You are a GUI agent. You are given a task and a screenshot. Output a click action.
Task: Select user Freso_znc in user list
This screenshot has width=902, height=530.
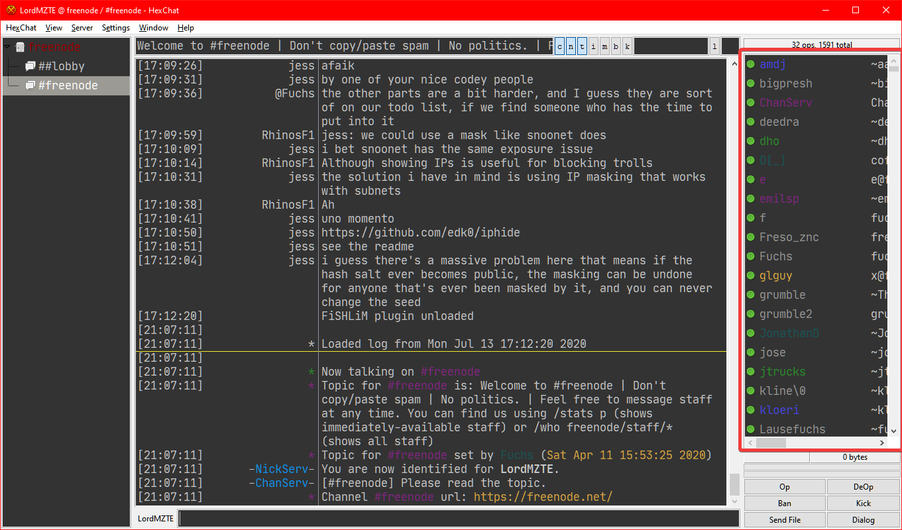(789, 237)
